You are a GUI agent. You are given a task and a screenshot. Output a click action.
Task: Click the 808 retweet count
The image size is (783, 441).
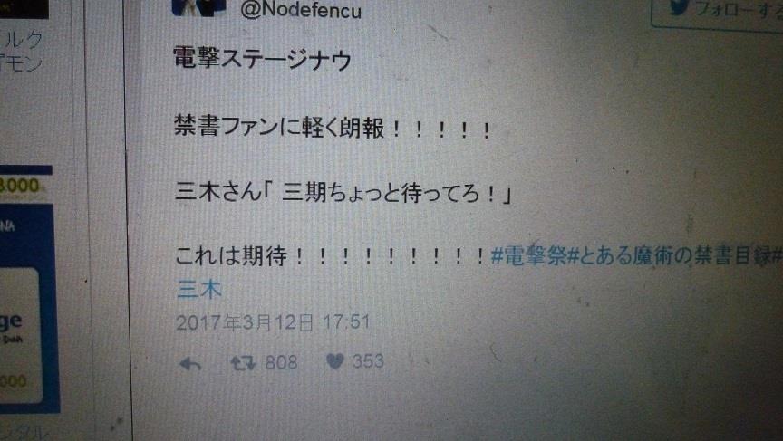[281, 363]
